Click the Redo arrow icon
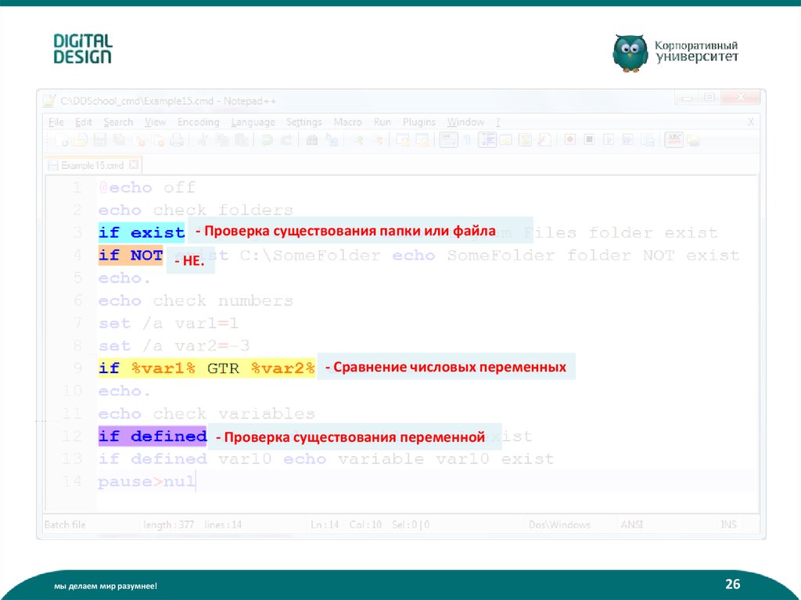Image resolution: width=801 pixels, height=600 pixels. pyautogui.click(x=286, y=140)
